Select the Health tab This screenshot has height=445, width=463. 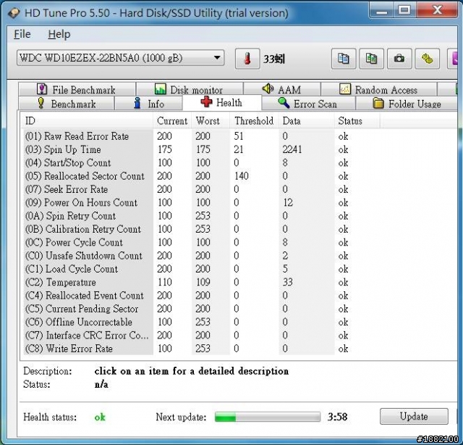pyautogui.click(x=222, y=103)
